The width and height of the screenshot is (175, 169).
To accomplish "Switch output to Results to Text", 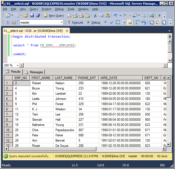I will [152, 22].
